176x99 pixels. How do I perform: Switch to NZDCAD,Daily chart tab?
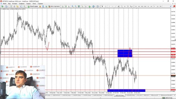click(109, 95)
